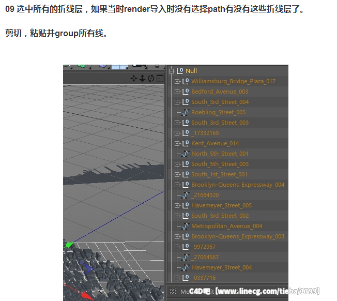Click the green axis handle in viewport

pyautogui.click(x=69, y=244)
